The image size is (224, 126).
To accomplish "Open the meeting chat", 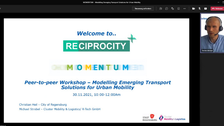I will 167,9.
